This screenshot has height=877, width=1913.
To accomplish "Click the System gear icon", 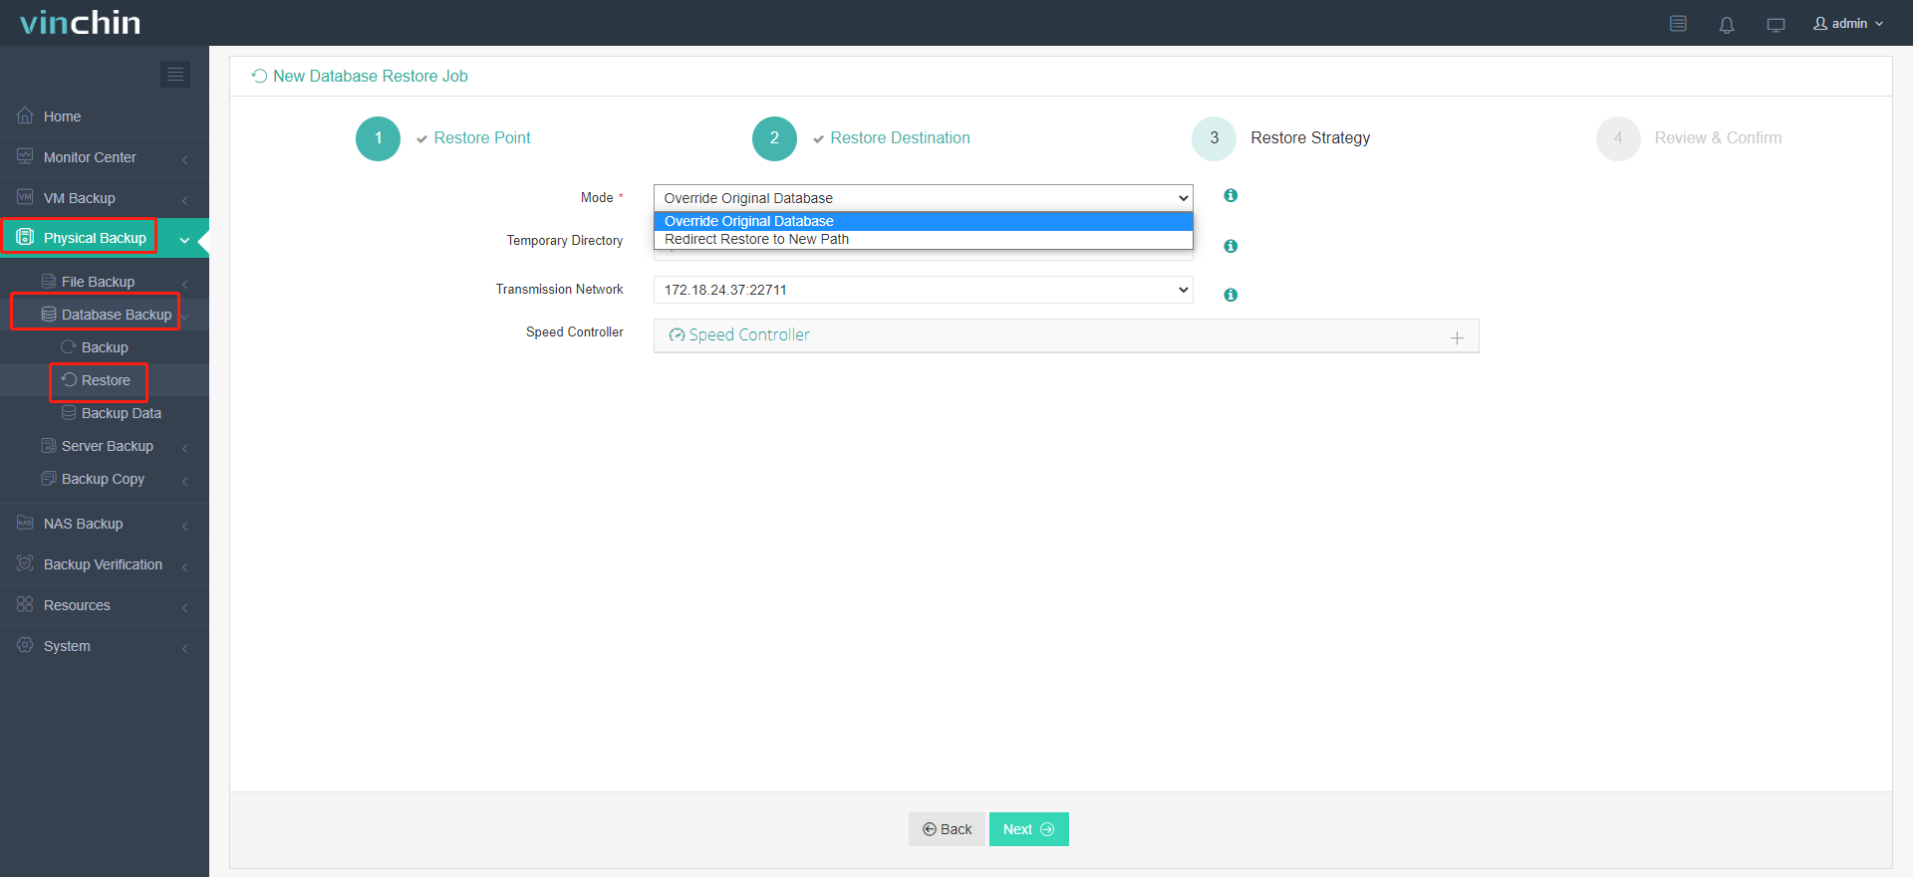I will tap(25, 645).
